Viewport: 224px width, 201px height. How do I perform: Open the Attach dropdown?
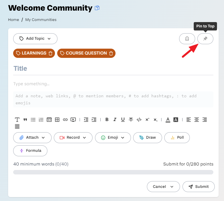(32, 138)
